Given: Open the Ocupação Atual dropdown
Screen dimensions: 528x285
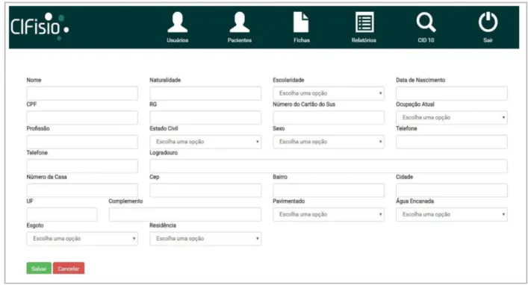Looking at the screenshot, I should 452,117.
